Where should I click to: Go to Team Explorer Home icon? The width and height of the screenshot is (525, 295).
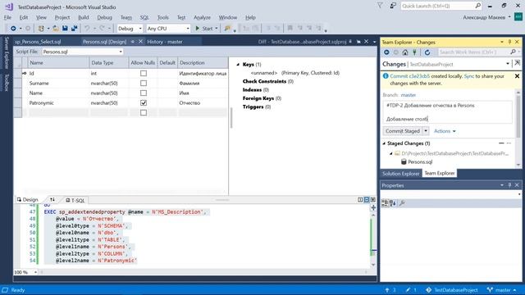[405, 52]
